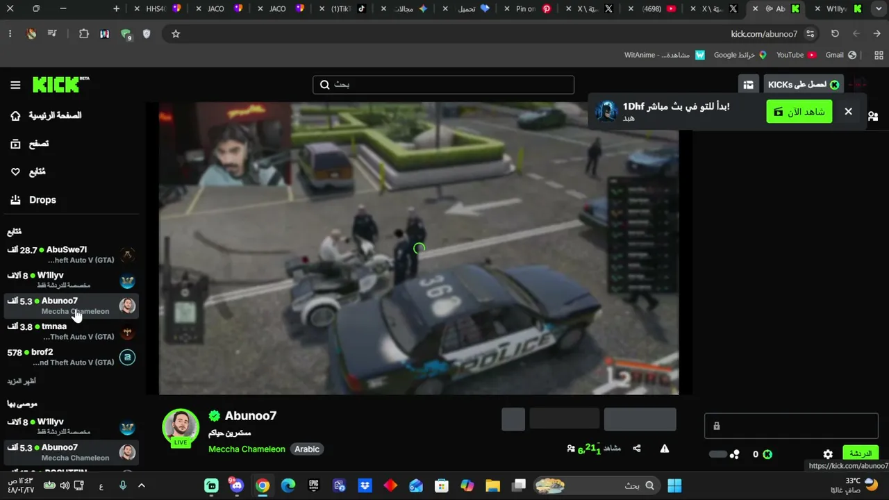The width and height of the screenshot is (889, 500).
Task: Open the Browse section in the sidebar
Action: [x=29, y=144]
